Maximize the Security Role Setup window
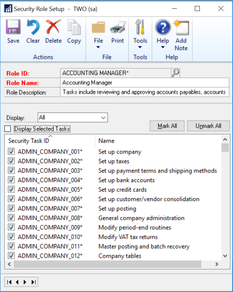The image size is (233, 292). [197, 9]
